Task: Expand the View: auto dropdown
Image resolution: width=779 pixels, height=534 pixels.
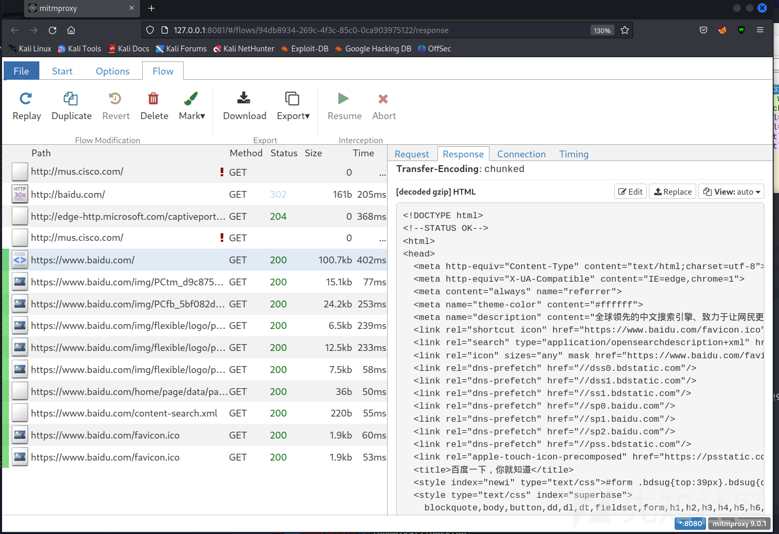Action: (x=731, y=192)
